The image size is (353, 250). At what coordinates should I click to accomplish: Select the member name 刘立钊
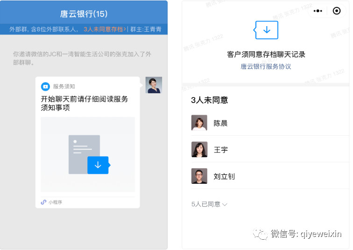(224, 176)
